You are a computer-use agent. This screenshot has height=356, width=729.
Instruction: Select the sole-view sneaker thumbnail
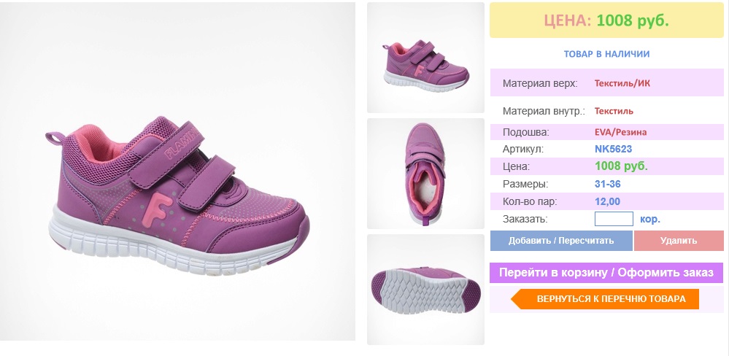425,290
